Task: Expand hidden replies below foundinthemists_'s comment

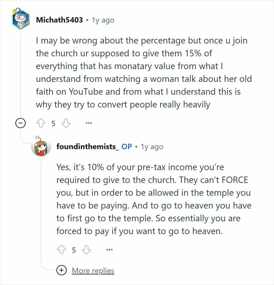Action: click(93, 270)
